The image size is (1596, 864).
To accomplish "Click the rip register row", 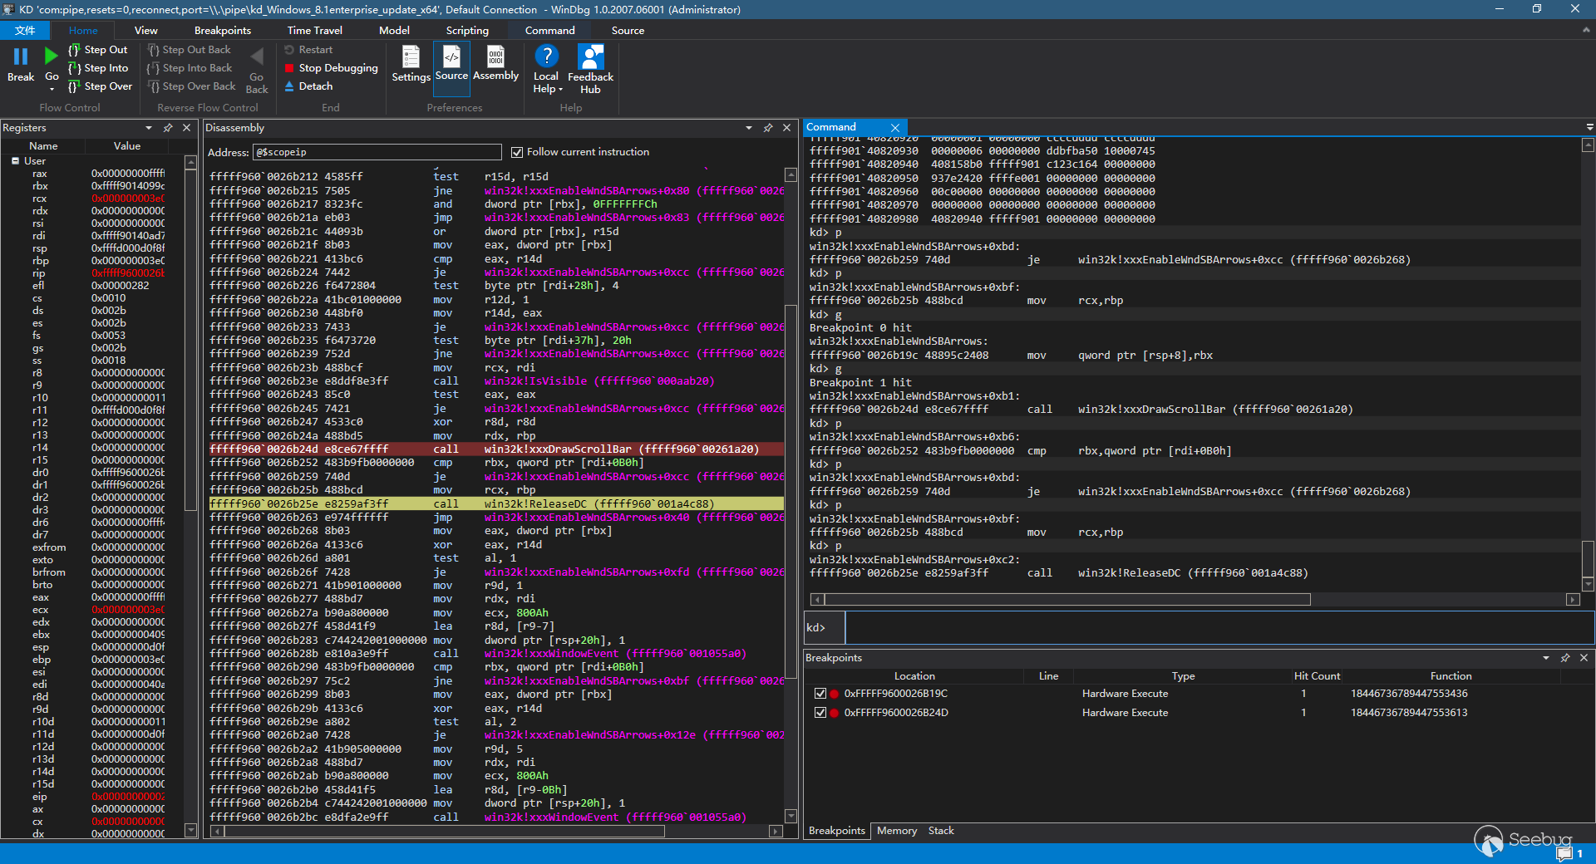I will (98, 273).
